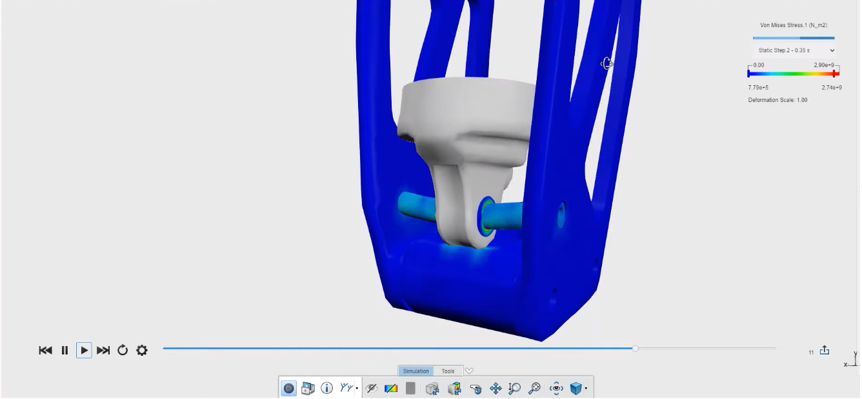Toggle the loop playback icon
The height and width of the screenshot is (399, 862).
[x=123, y=351]
